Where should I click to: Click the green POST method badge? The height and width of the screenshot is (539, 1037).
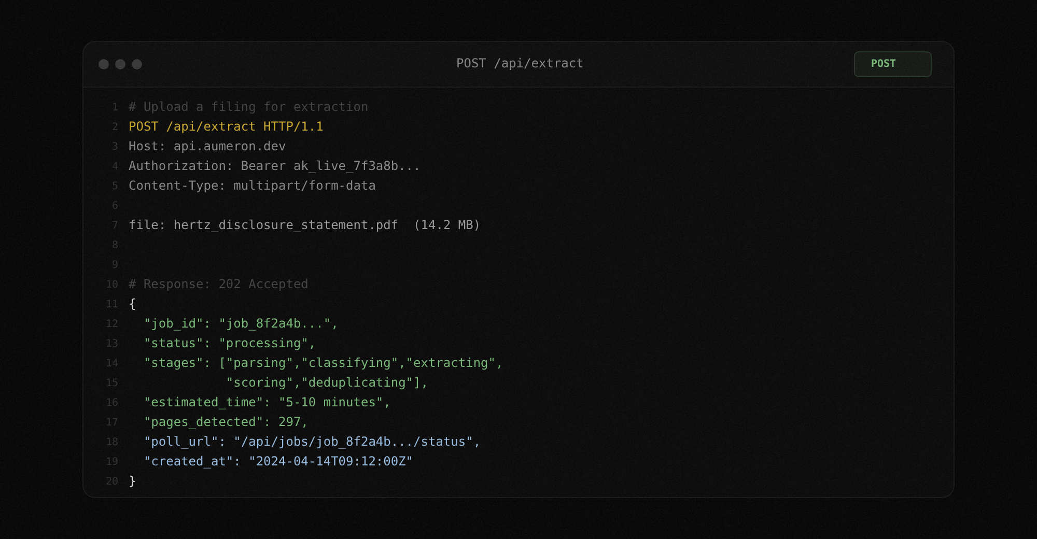click(x=892, y=64)
